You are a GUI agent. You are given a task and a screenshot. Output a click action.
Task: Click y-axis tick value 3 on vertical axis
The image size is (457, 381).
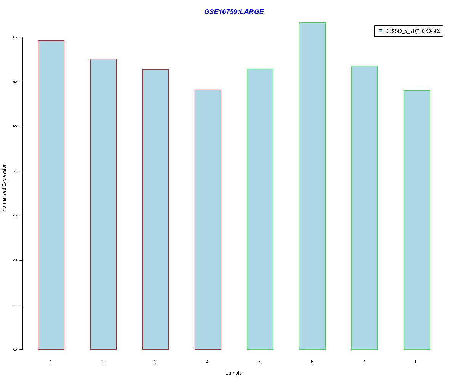pyautogui.click(x=15, y=216)
